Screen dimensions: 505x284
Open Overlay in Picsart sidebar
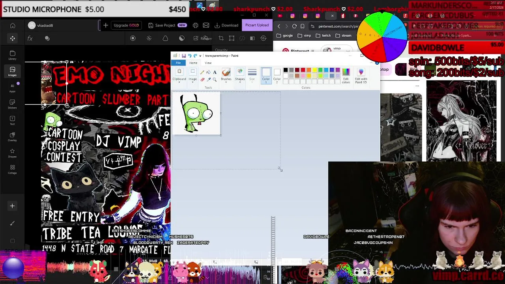pyautogui.click(x=12, y=136)
